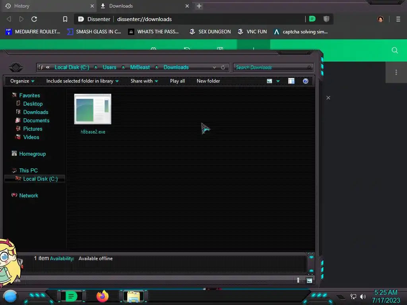
Task: Switch to large icons view in status bar
Action: 309,280
